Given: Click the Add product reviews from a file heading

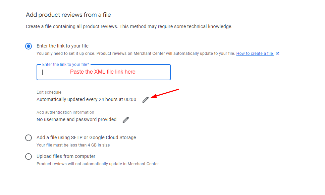Looking at the screenshot, I should (x=68, y=15).
